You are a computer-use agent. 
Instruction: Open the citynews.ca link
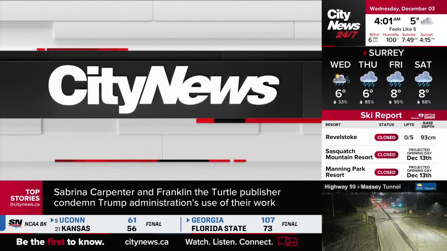[x=146, y=242]
